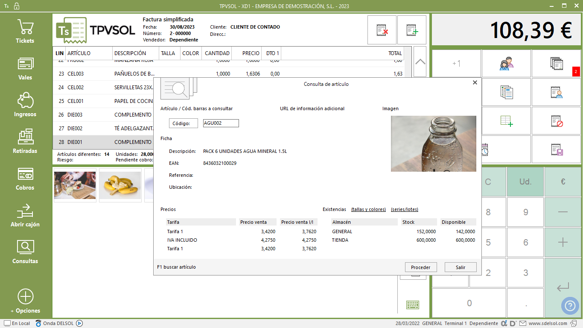
Task: Expand the + Opciones menu
Action: 25,302
